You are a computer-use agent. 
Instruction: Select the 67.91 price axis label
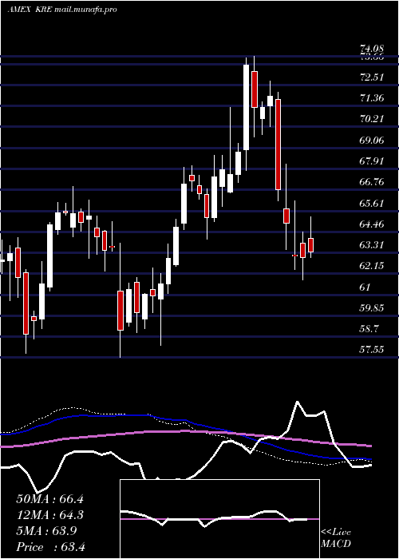coord(372,161)
